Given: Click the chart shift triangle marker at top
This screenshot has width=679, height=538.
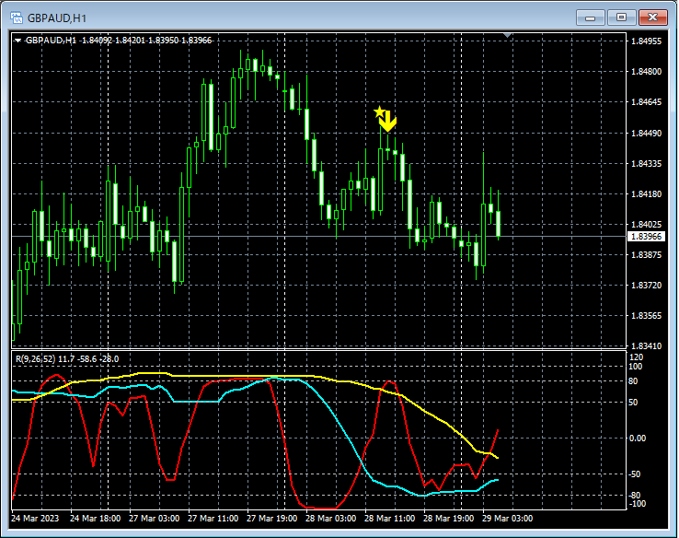Looking at the screenshot, I should pyautogui.click(x=508, y=35).
